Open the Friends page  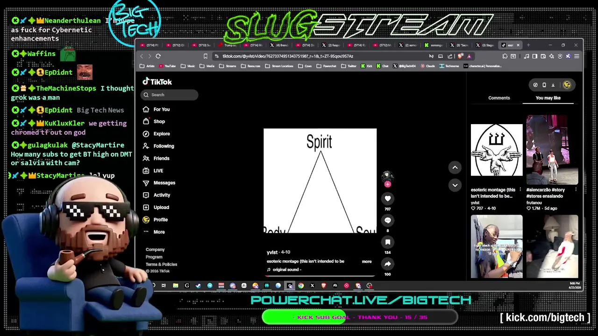tap(156, 158)
